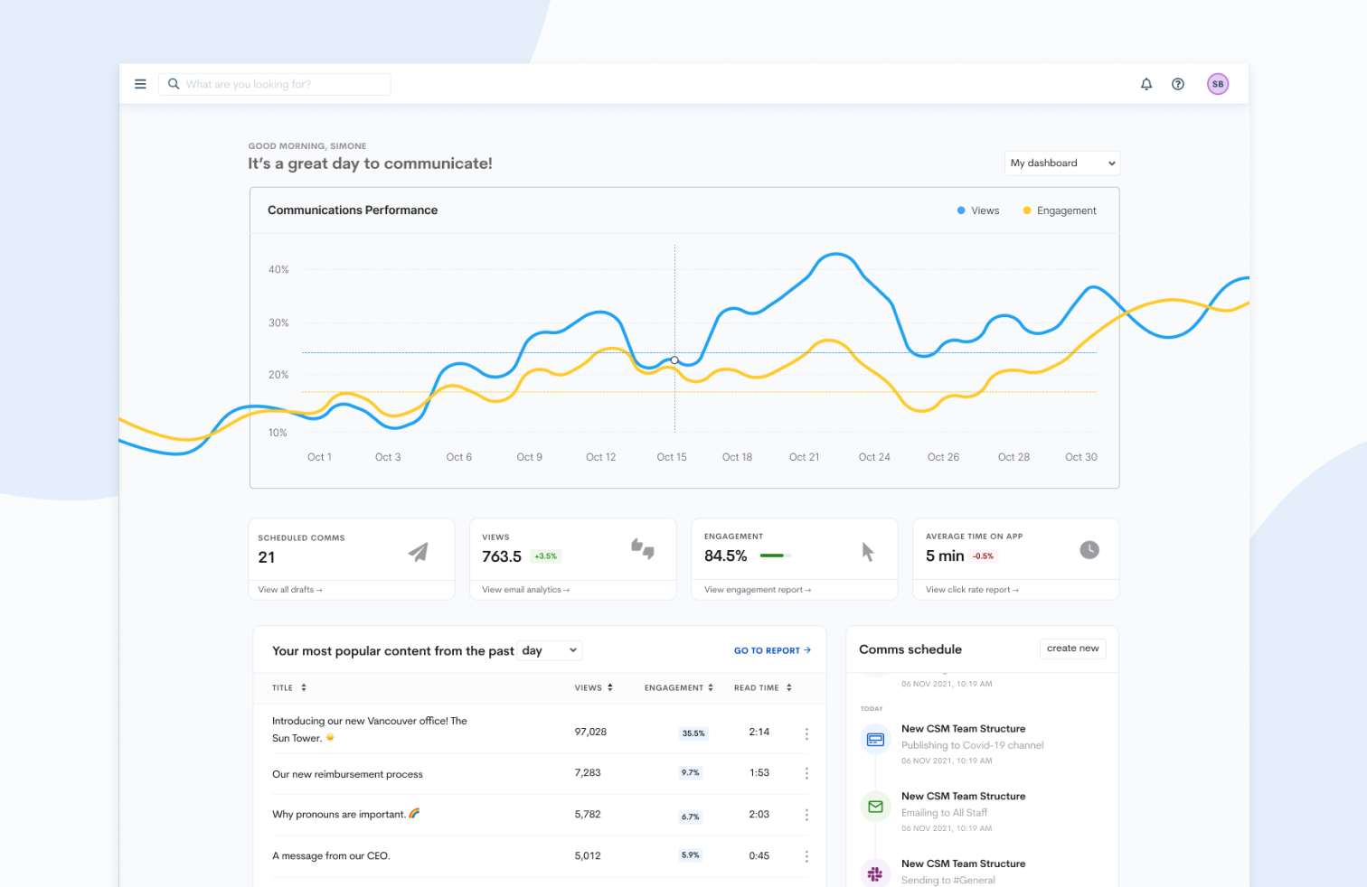Open View all drafts link
Viewport: 1367px width, 887px height.
tap(290, 590)
